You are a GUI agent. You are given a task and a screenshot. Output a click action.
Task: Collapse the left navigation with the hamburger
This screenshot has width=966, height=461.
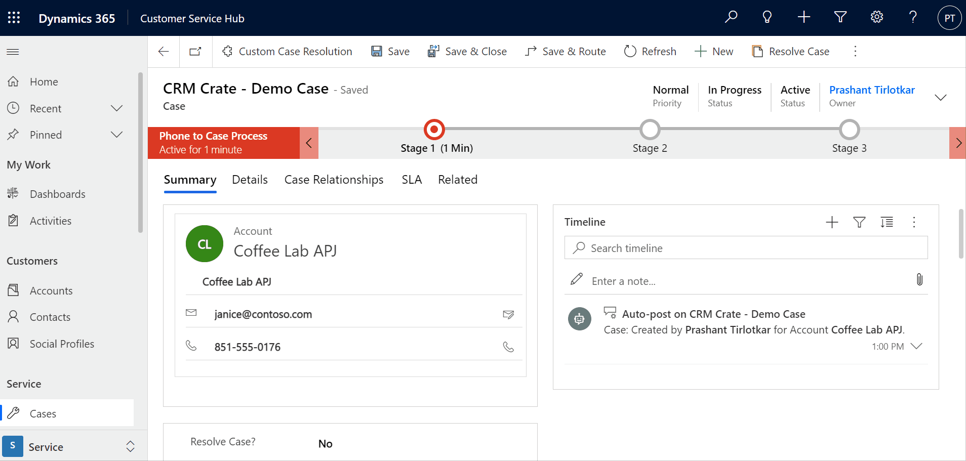[x=13, y=51]
